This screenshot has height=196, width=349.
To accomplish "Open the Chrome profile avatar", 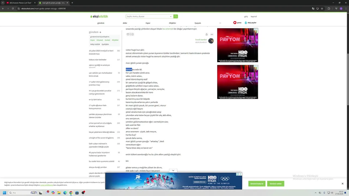I will pos(341,8).
